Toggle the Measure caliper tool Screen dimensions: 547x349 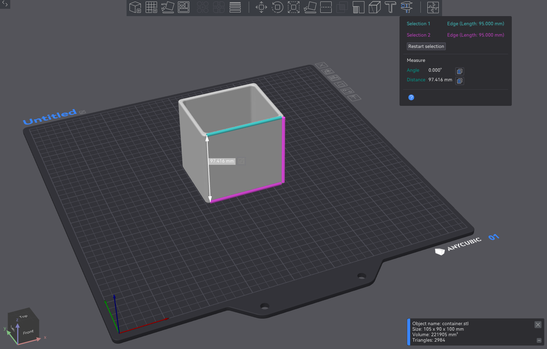coord(406,7)
